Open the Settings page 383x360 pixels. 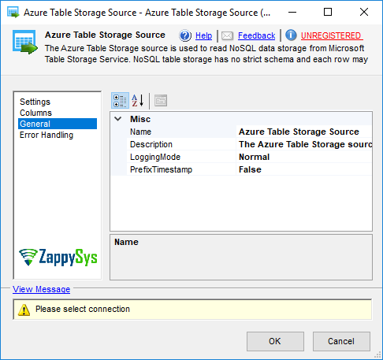(x=35, y=102)
